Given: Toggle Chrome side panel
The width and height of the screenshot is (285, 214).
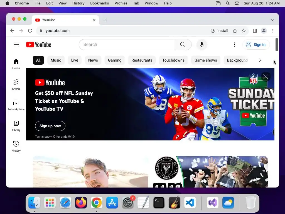Looking at the screenshot, I should point(255,31).
